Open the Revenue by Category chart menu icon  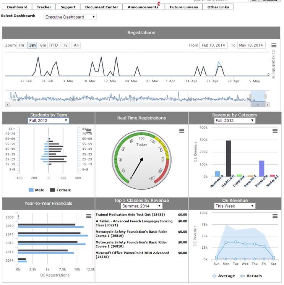[x=275, y=131]
